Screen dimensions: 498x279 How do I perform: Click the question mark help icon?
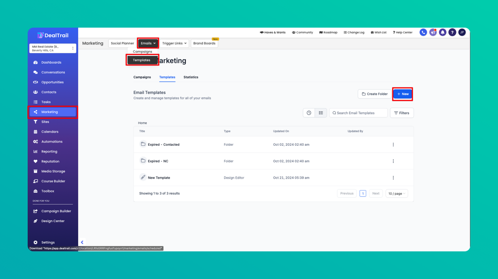[x=452, y=32]
